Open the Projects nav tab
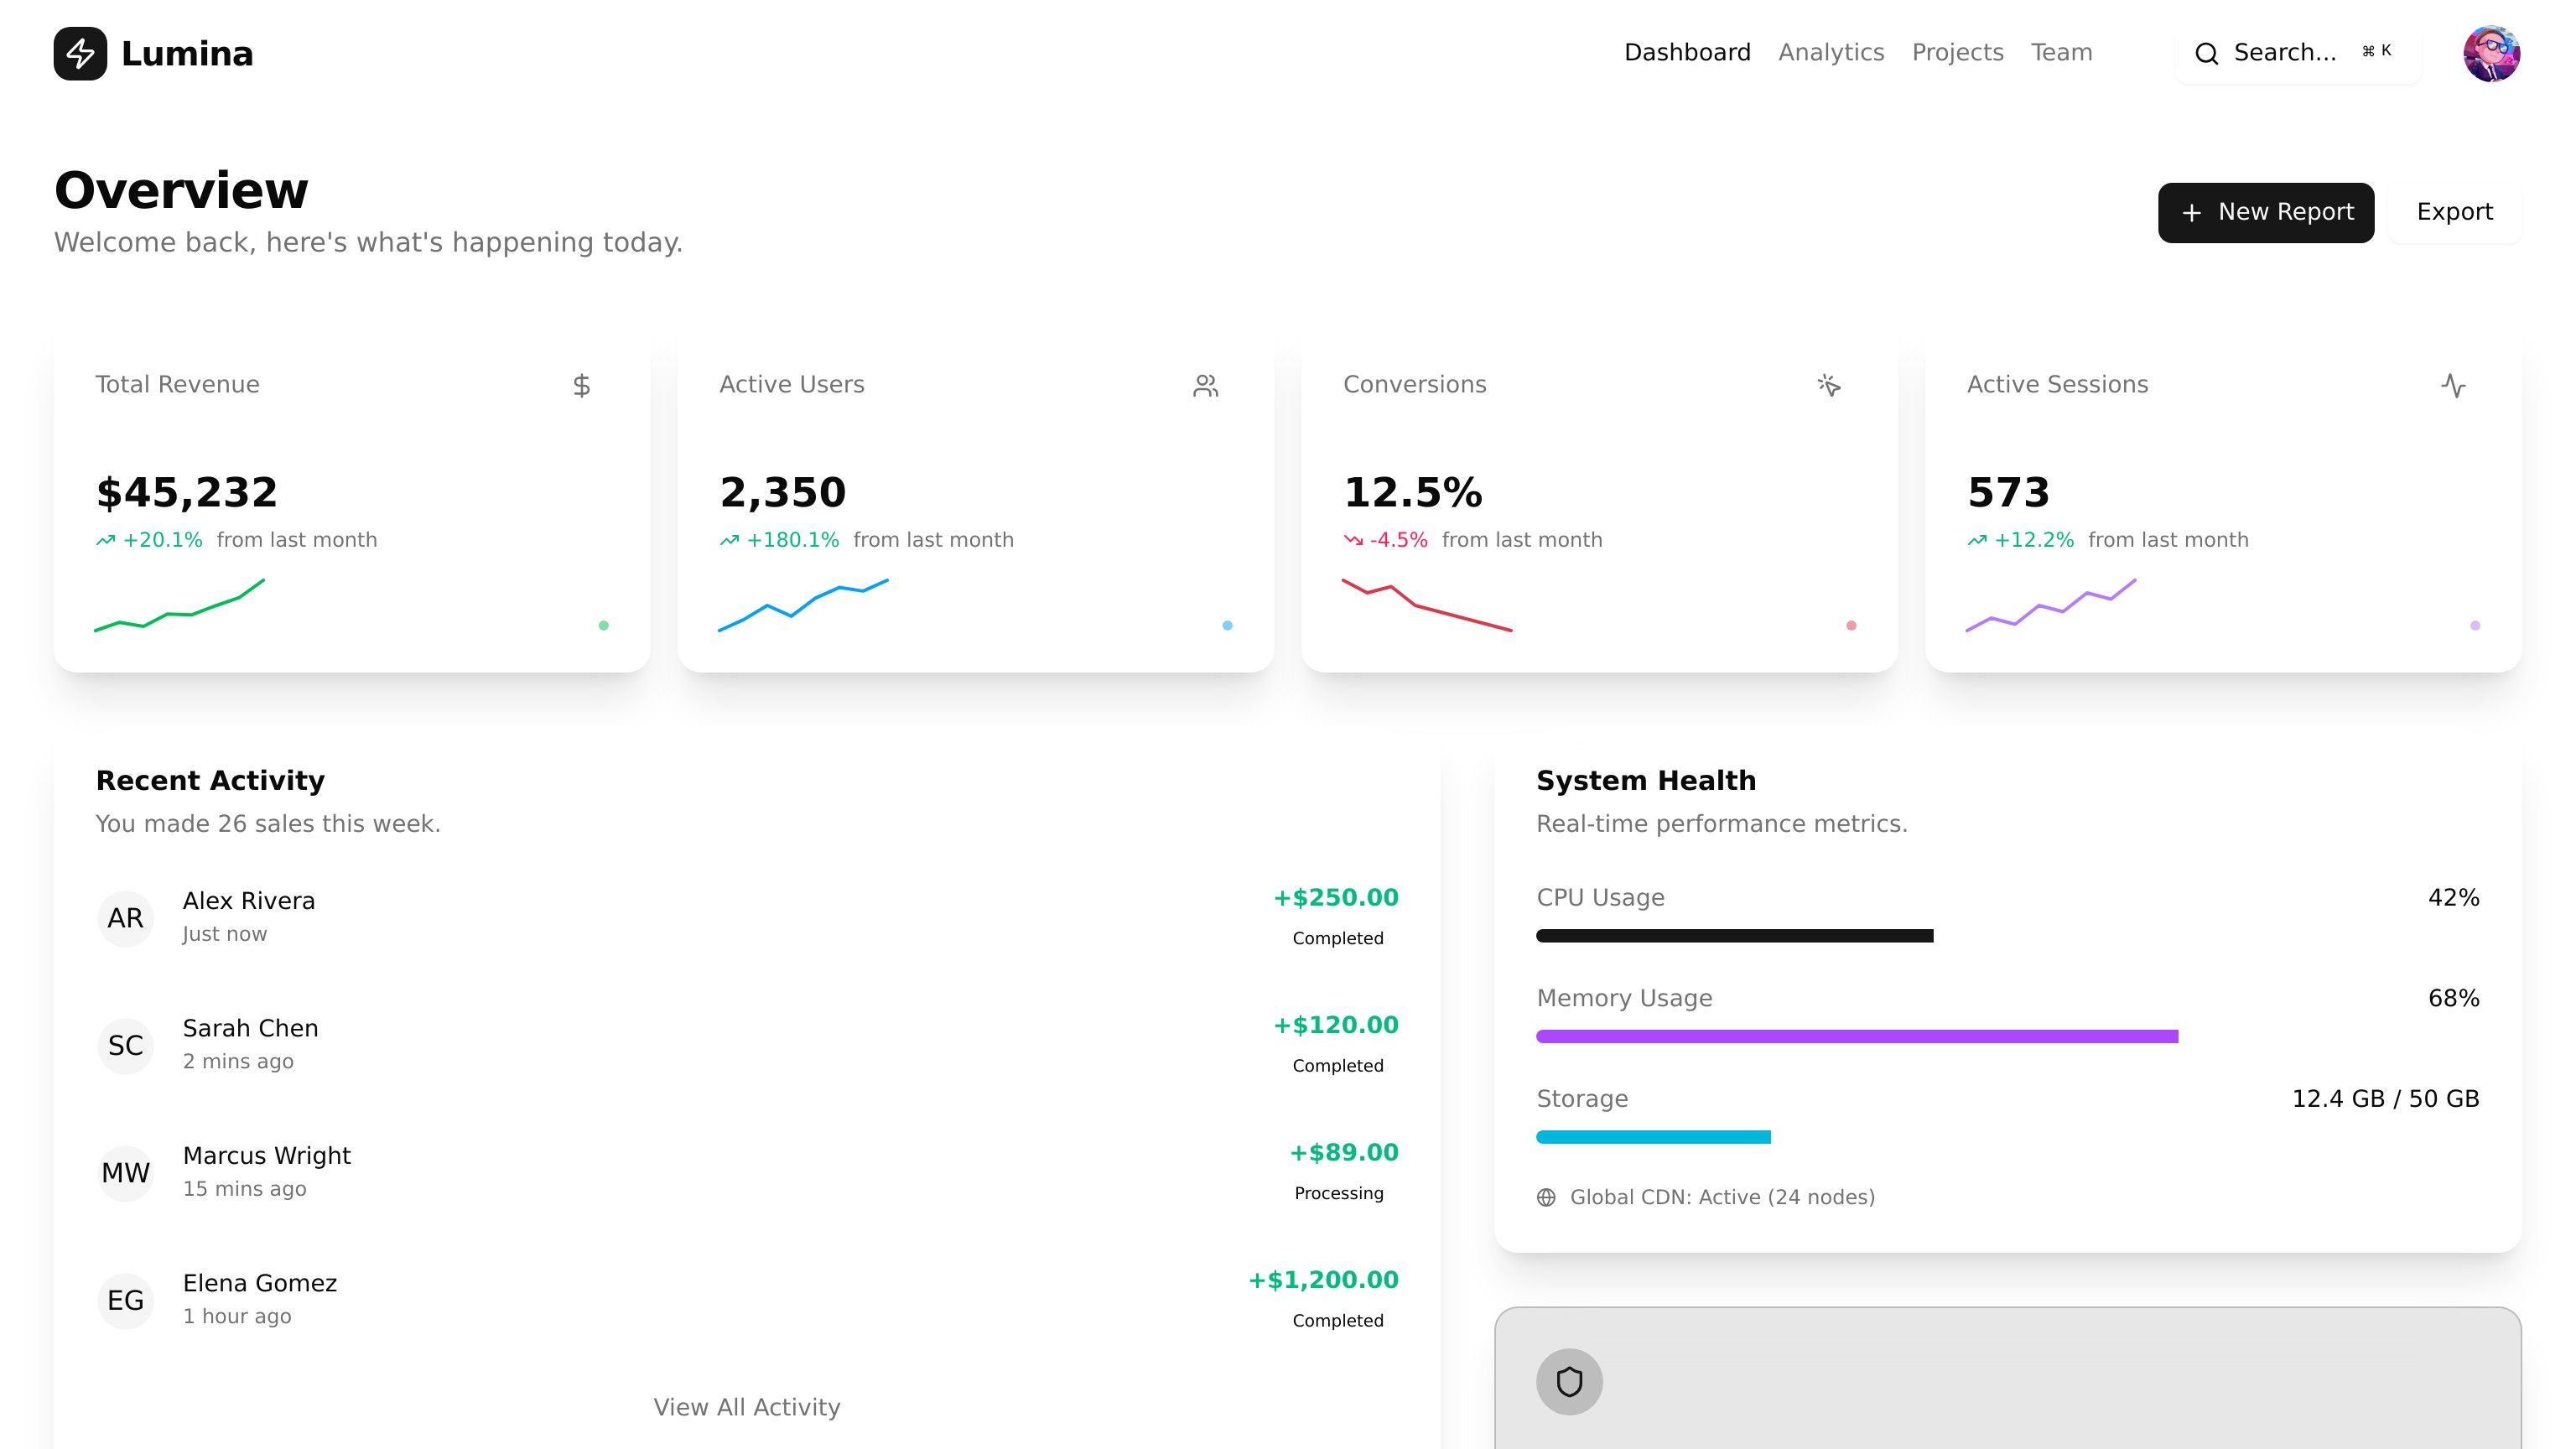This screenshot has width=2576, height=1449. pyautogui.click(x=1957, y=52)
